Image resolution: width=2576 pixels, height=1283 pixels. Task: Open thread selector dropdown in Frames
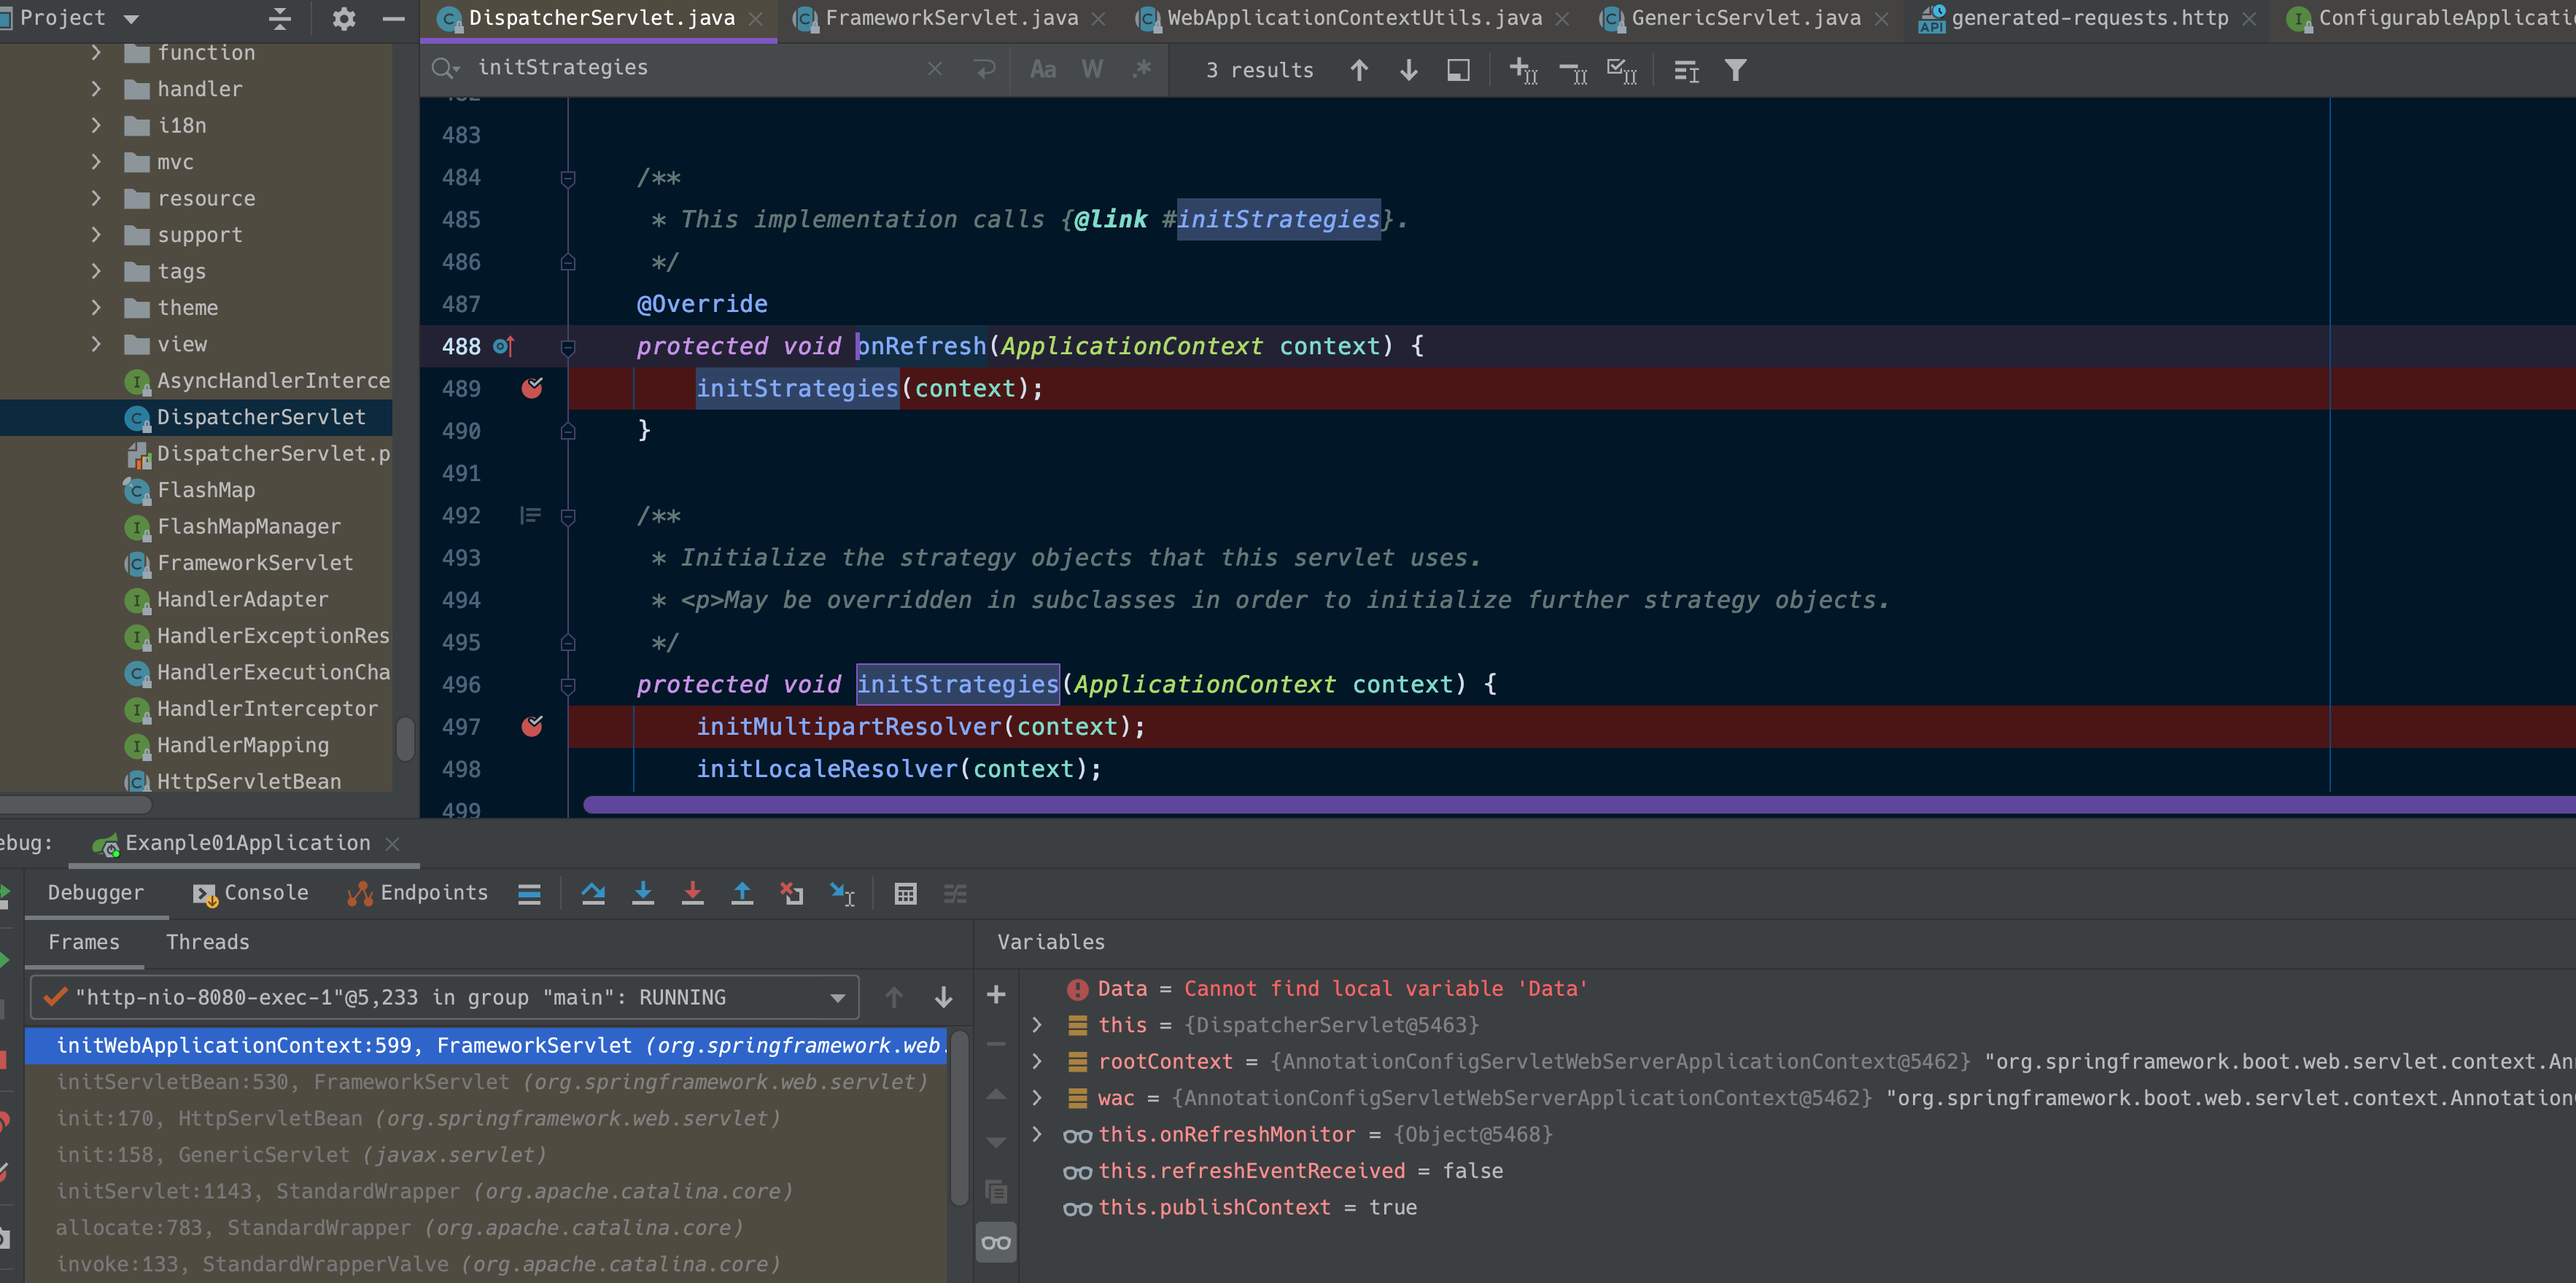pyautogui.click(x=837, y=997)
